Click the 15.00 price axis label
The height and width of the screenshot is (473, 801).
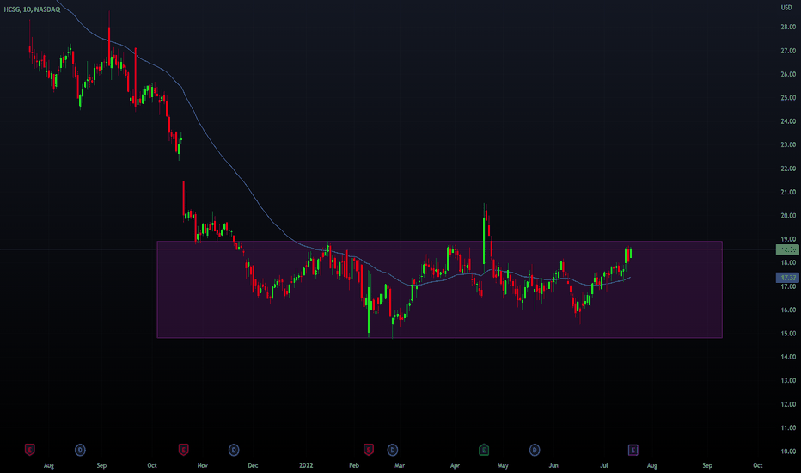788,334
